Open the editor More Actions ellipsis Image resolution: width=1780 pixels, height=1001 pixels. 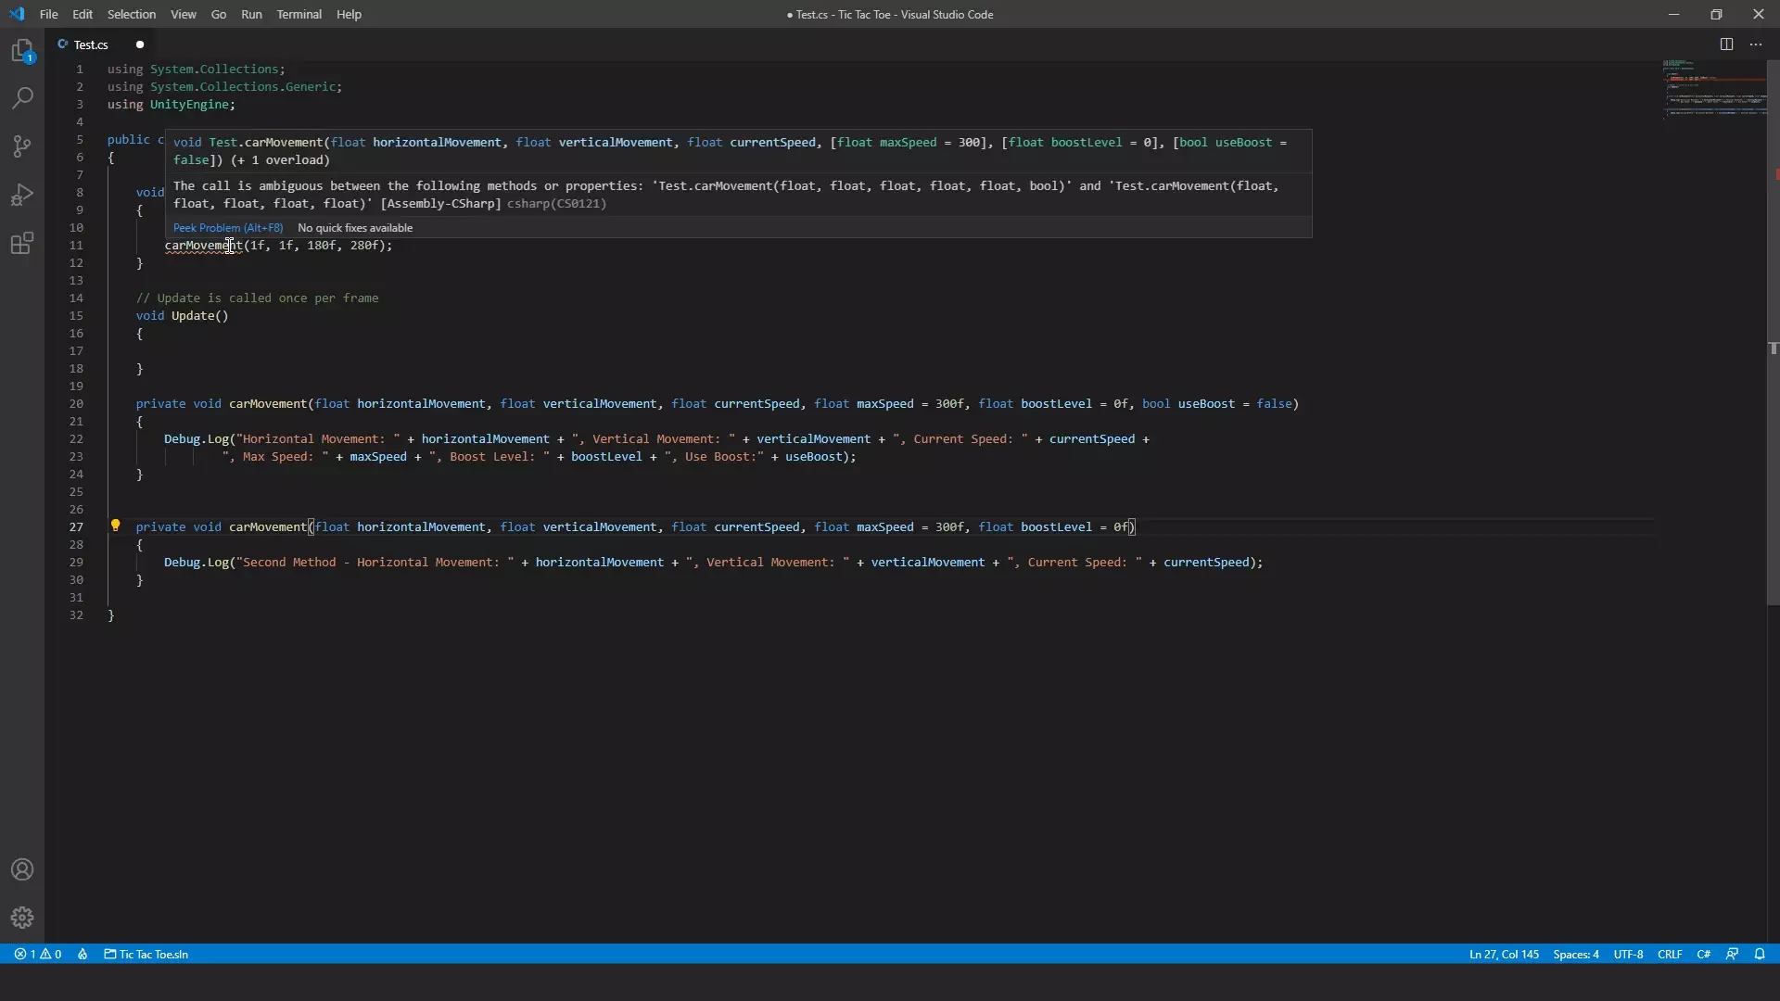point(1756,44)
